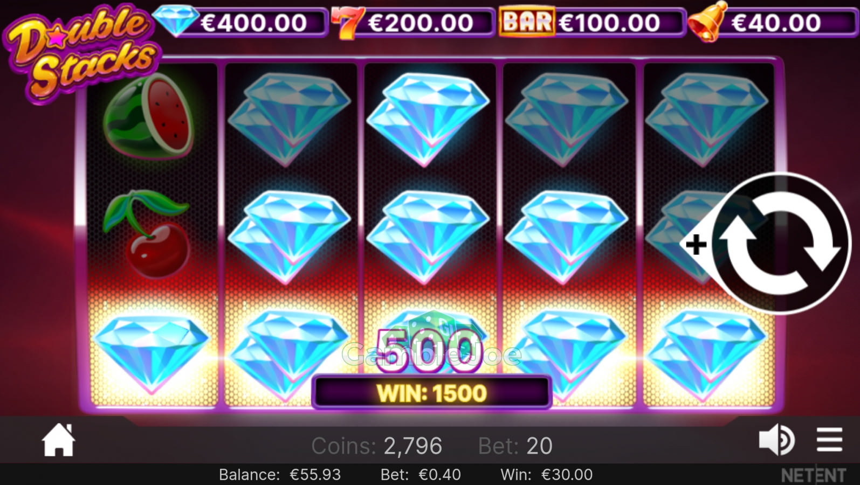Click the watermelon symbol on first reel
860x485 pixels.
[148, 116]
